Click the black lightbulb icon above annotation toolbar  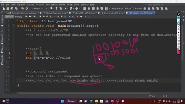pyautogui.click(x=179, y=14)
